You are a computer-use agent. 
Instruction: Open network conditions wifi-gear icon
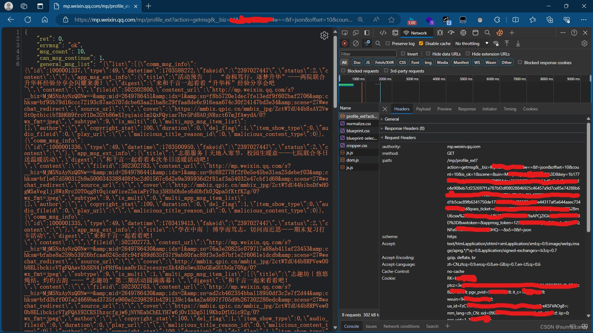(x=496, y=43)
